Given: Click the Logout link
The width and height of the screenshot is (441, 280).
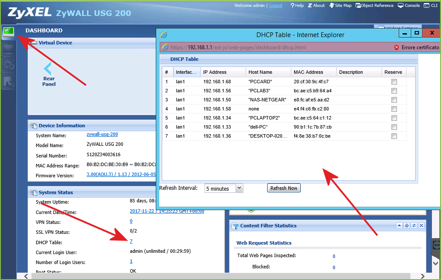Looking at the screenshot, I should (x=276, y=5).
